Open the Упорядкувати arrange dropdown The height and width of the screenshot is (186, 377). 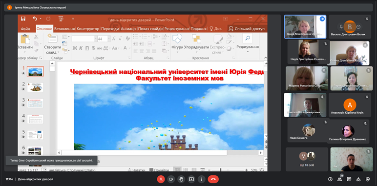pyautogui.click(x=196, y=43)
